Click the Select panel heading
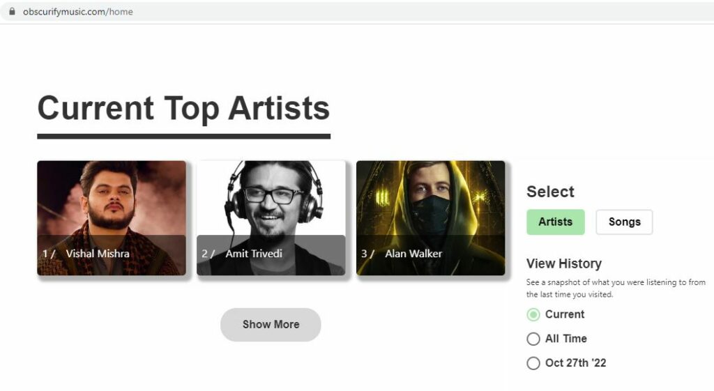This screenshot has height=391, width=714. tap(550, 192)
